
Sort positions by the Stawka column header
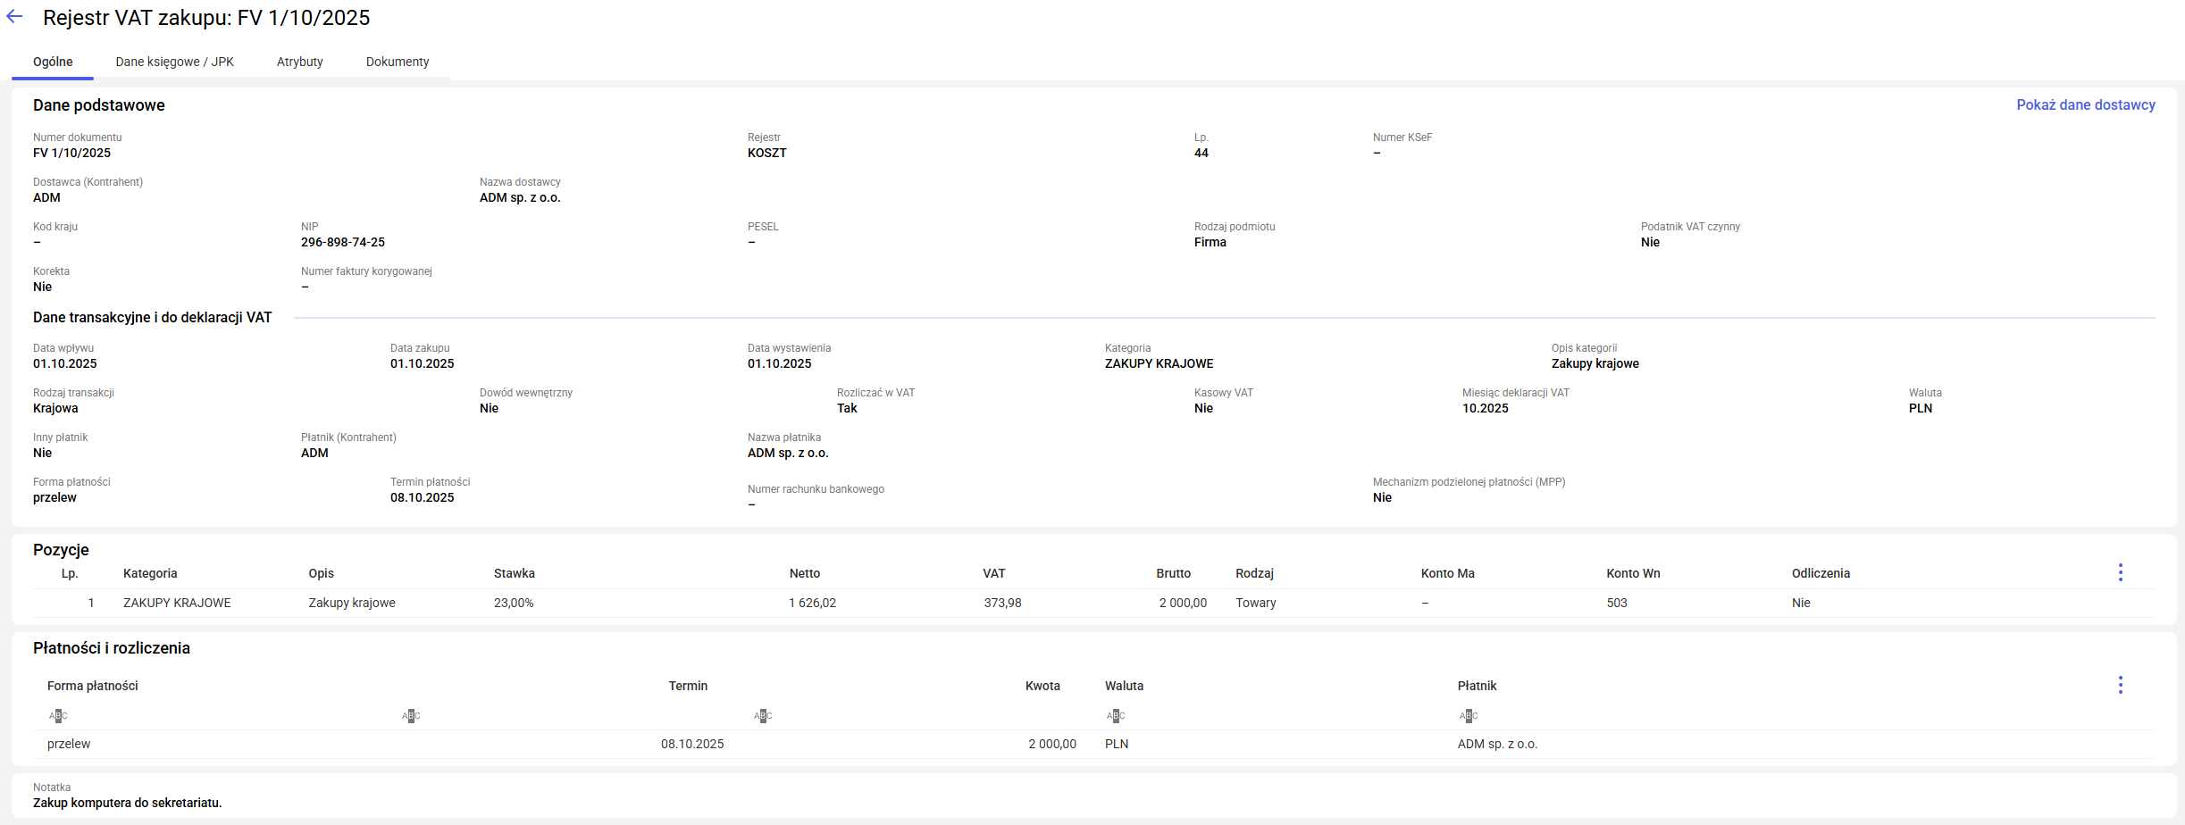[514, 573]
